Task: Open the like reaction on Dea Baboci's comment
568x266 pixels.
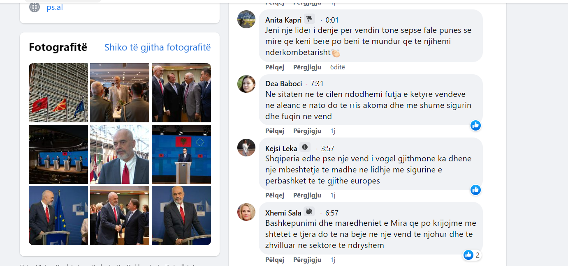Action: [475, 125]
